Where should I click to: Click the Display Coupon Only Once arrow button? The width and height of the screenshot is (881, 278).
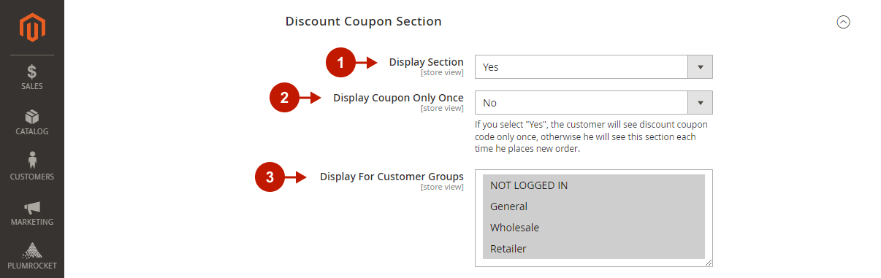pyautogui.click(x=700, y=102)
